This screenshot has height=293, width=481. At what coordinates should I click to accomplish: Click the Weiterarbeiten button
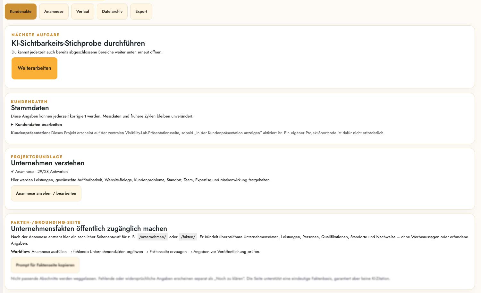(34, 68)
